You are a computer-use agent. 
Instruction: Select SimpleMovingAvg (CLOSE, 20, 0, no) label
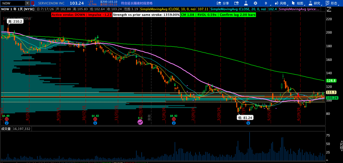tap(238, 9)
